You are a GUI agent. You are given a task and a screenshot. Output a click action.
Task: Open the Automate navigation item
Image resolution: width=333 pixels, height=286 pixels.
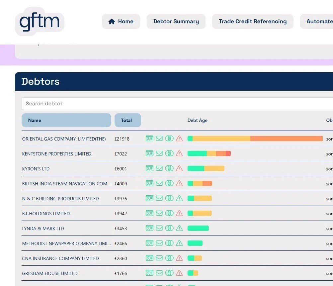click(317, 22)
